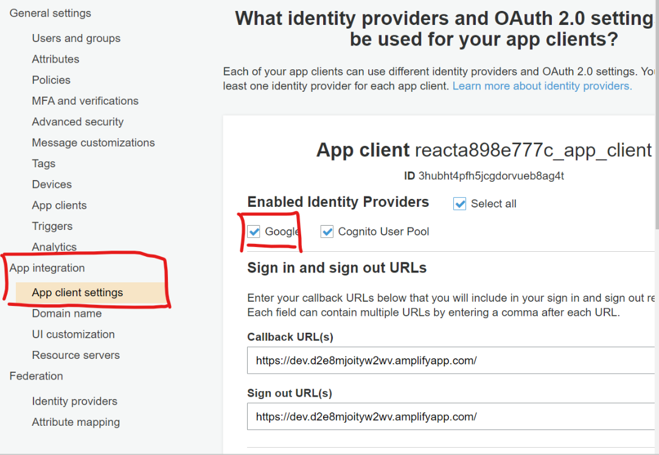Screen dimensions: 659x455
Task: Navigate to App clients
Action: [x=59, y=206]
